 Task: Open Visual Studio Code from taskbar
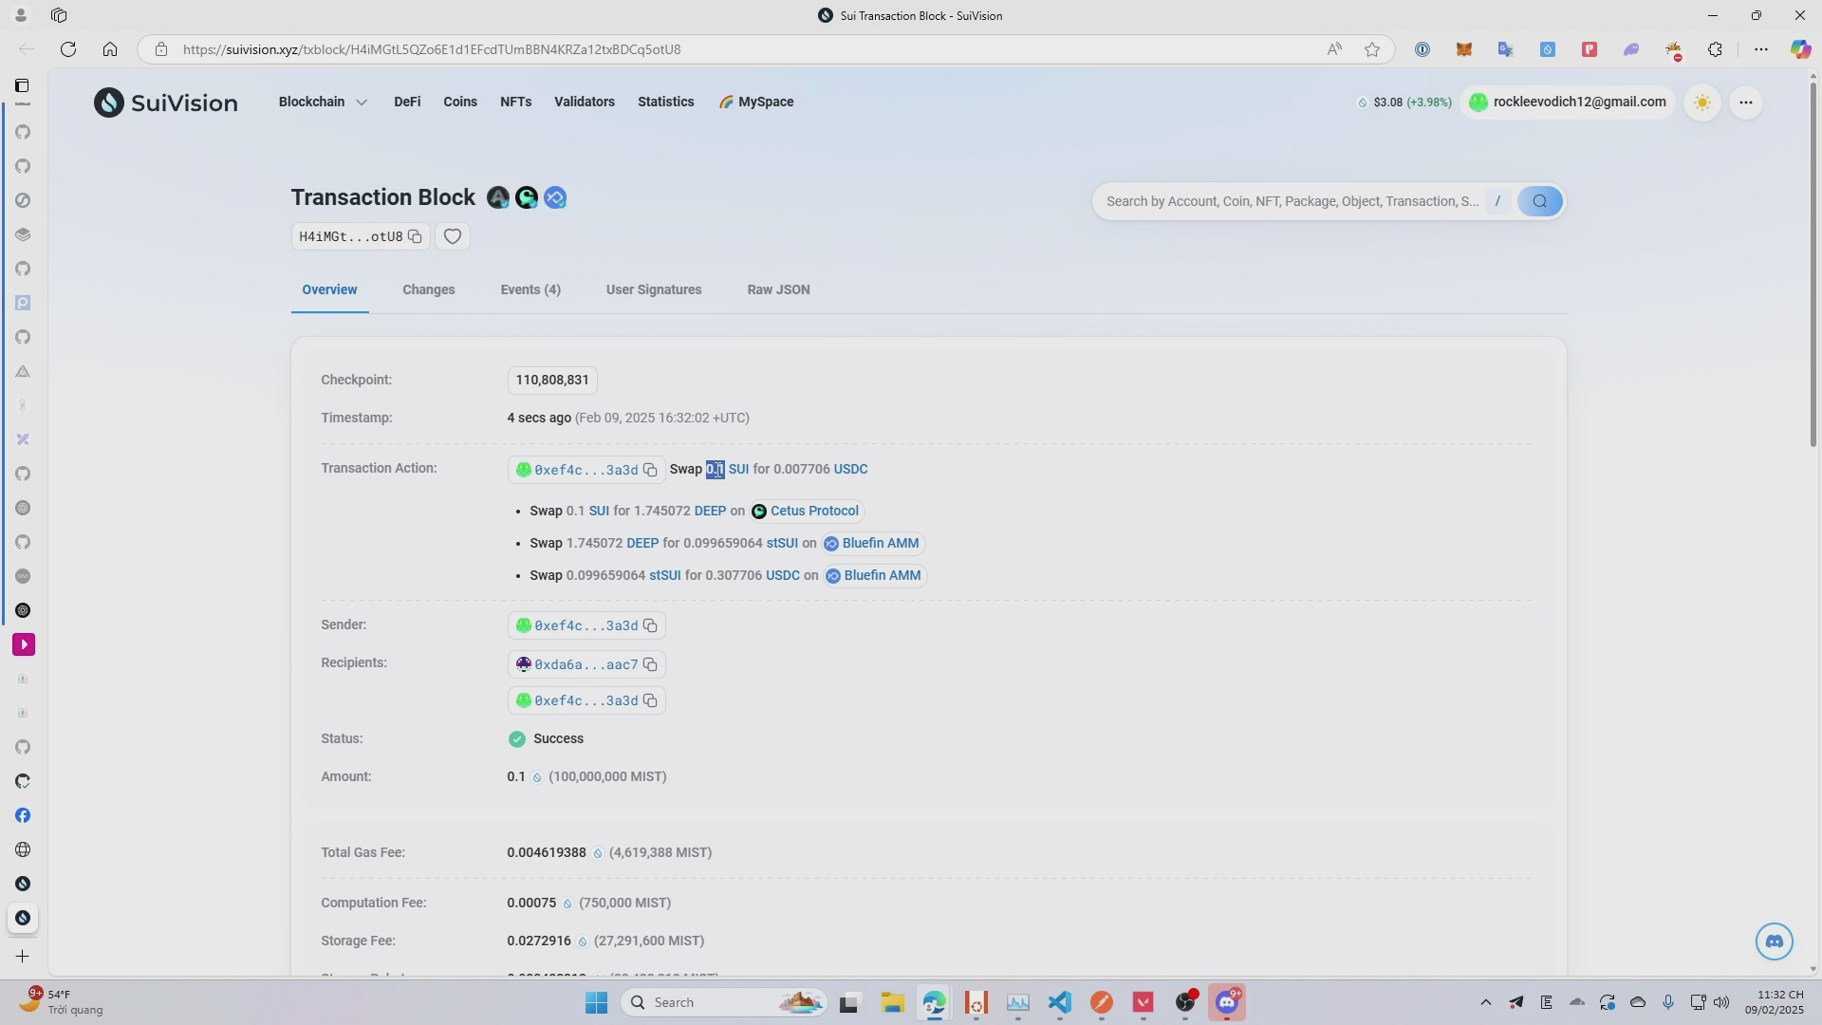[1060, 1002]
